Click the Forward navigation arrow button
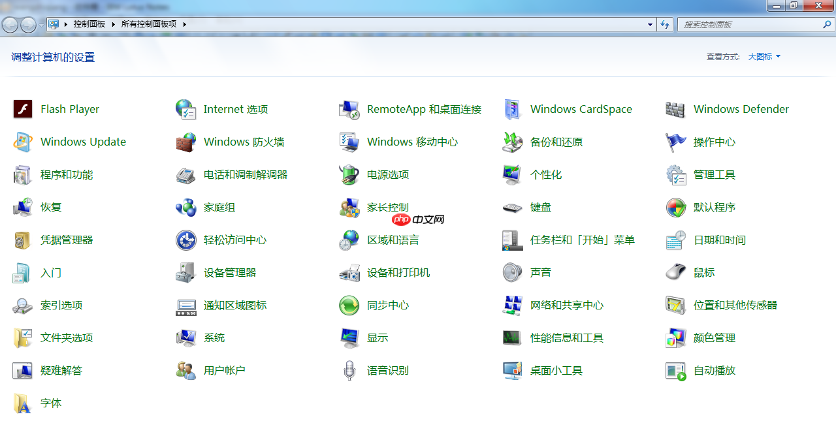836x440 pixels. click(29, 25)
